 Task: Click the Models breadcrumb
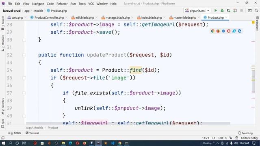coord(38,11)
